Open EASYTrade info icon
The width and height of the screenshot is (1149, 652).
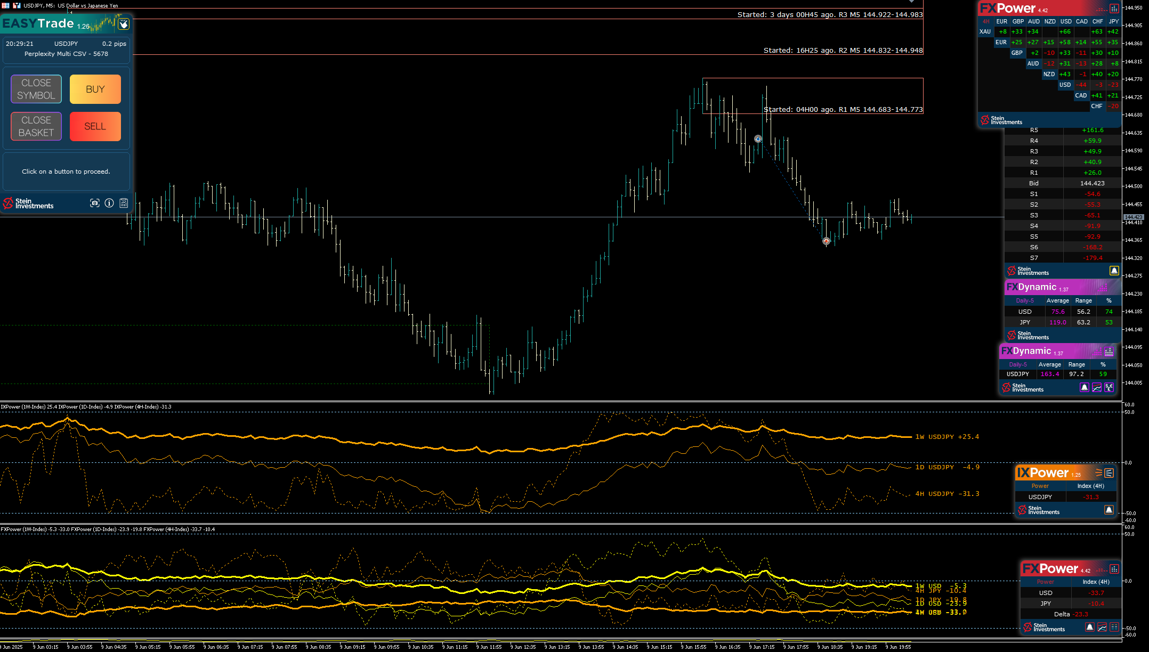(109, 203)
